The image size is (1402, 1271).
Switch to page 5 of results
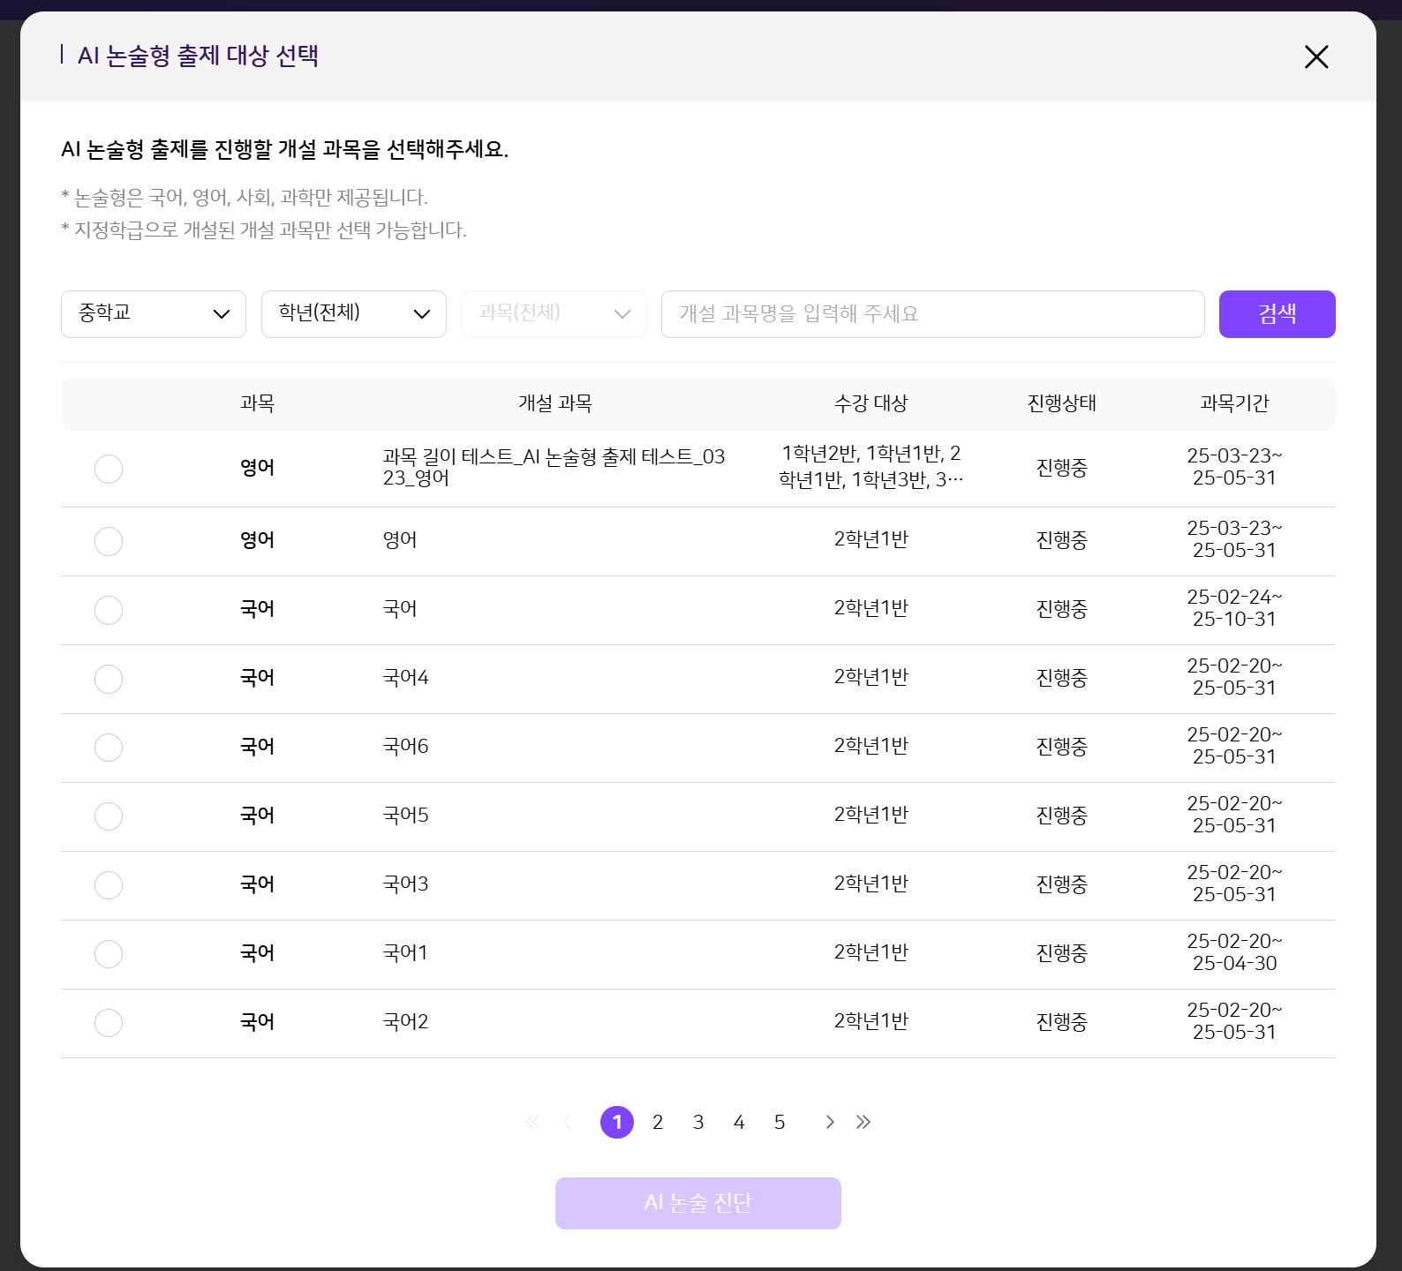click(780, 1122)
